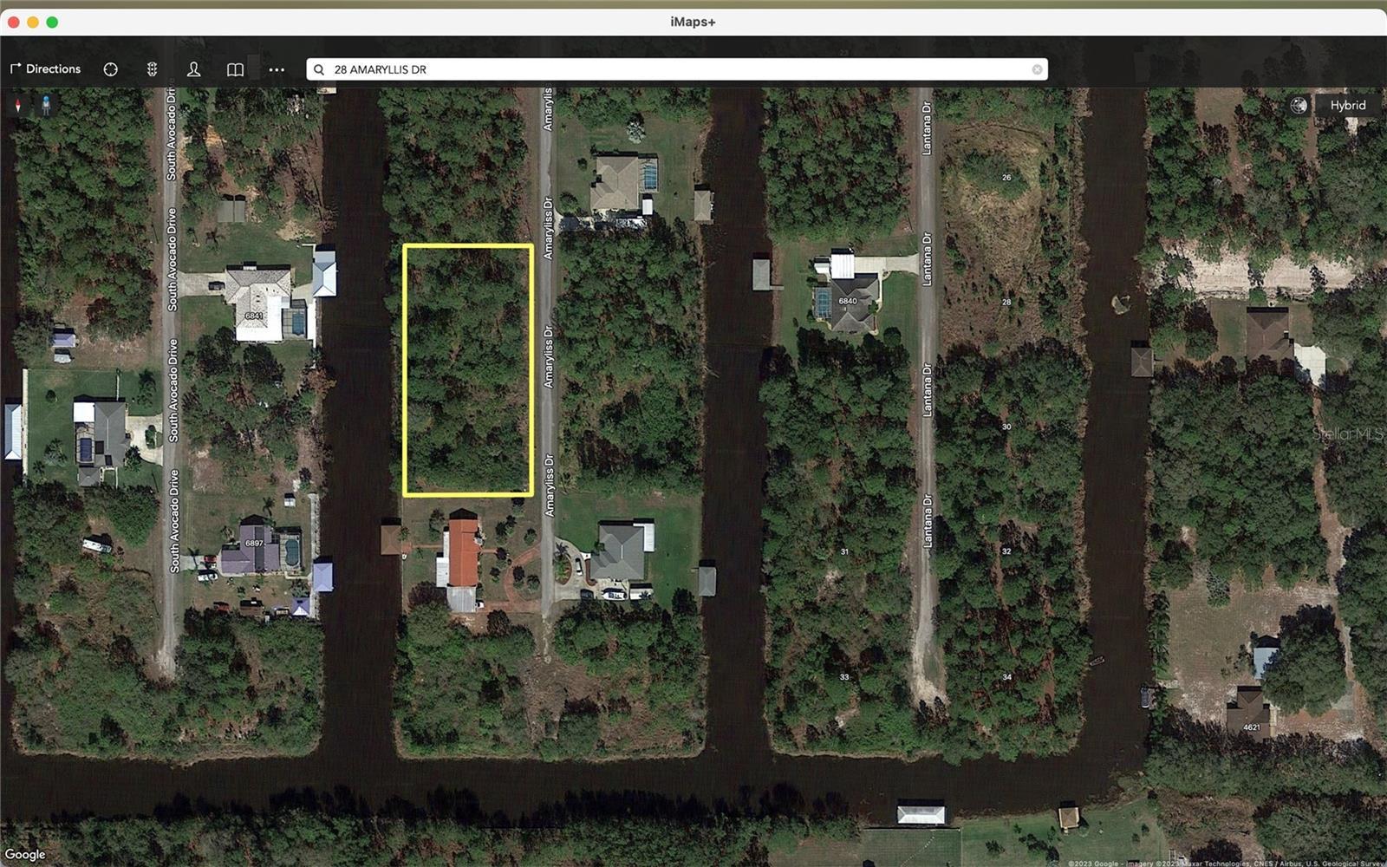Viewport: 1387px width, 867px height.
Task: Click house label 4621 on map
Action: click(1252, 727)
